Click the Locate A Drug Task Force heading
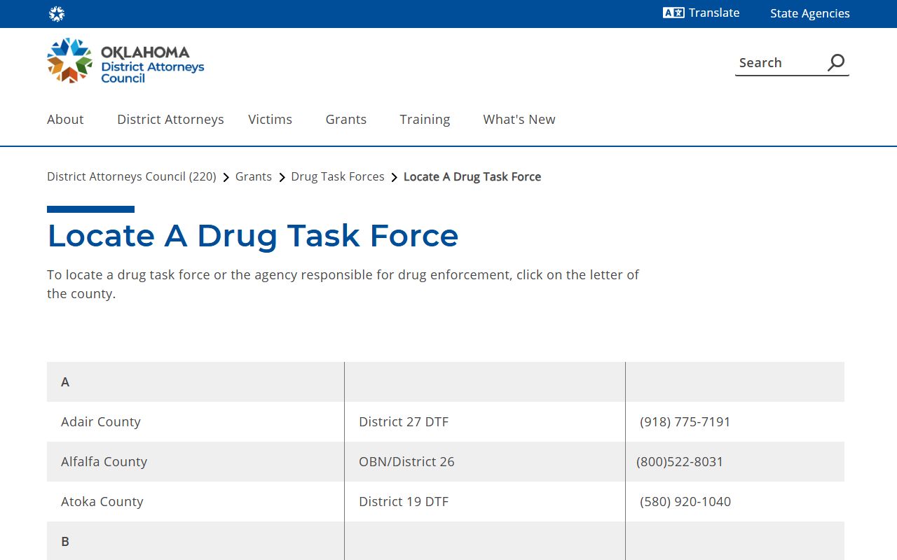This screenshot has height=560, width=897. [253, 235]
